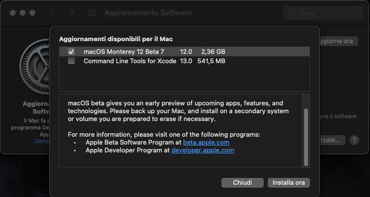Screen dimensions: 370x197
Task: Click the back arrow in the toolbar
Action: (53, 13)
